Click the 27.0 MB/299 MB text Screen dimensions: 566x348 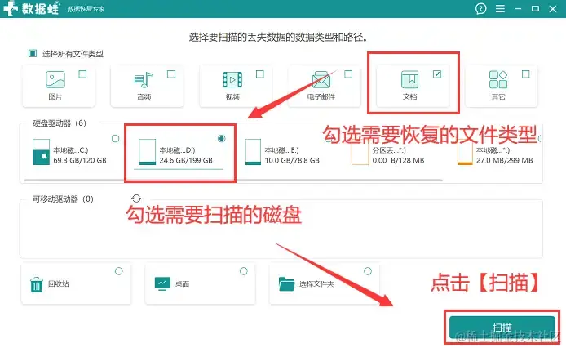click(x=504, y=160)
